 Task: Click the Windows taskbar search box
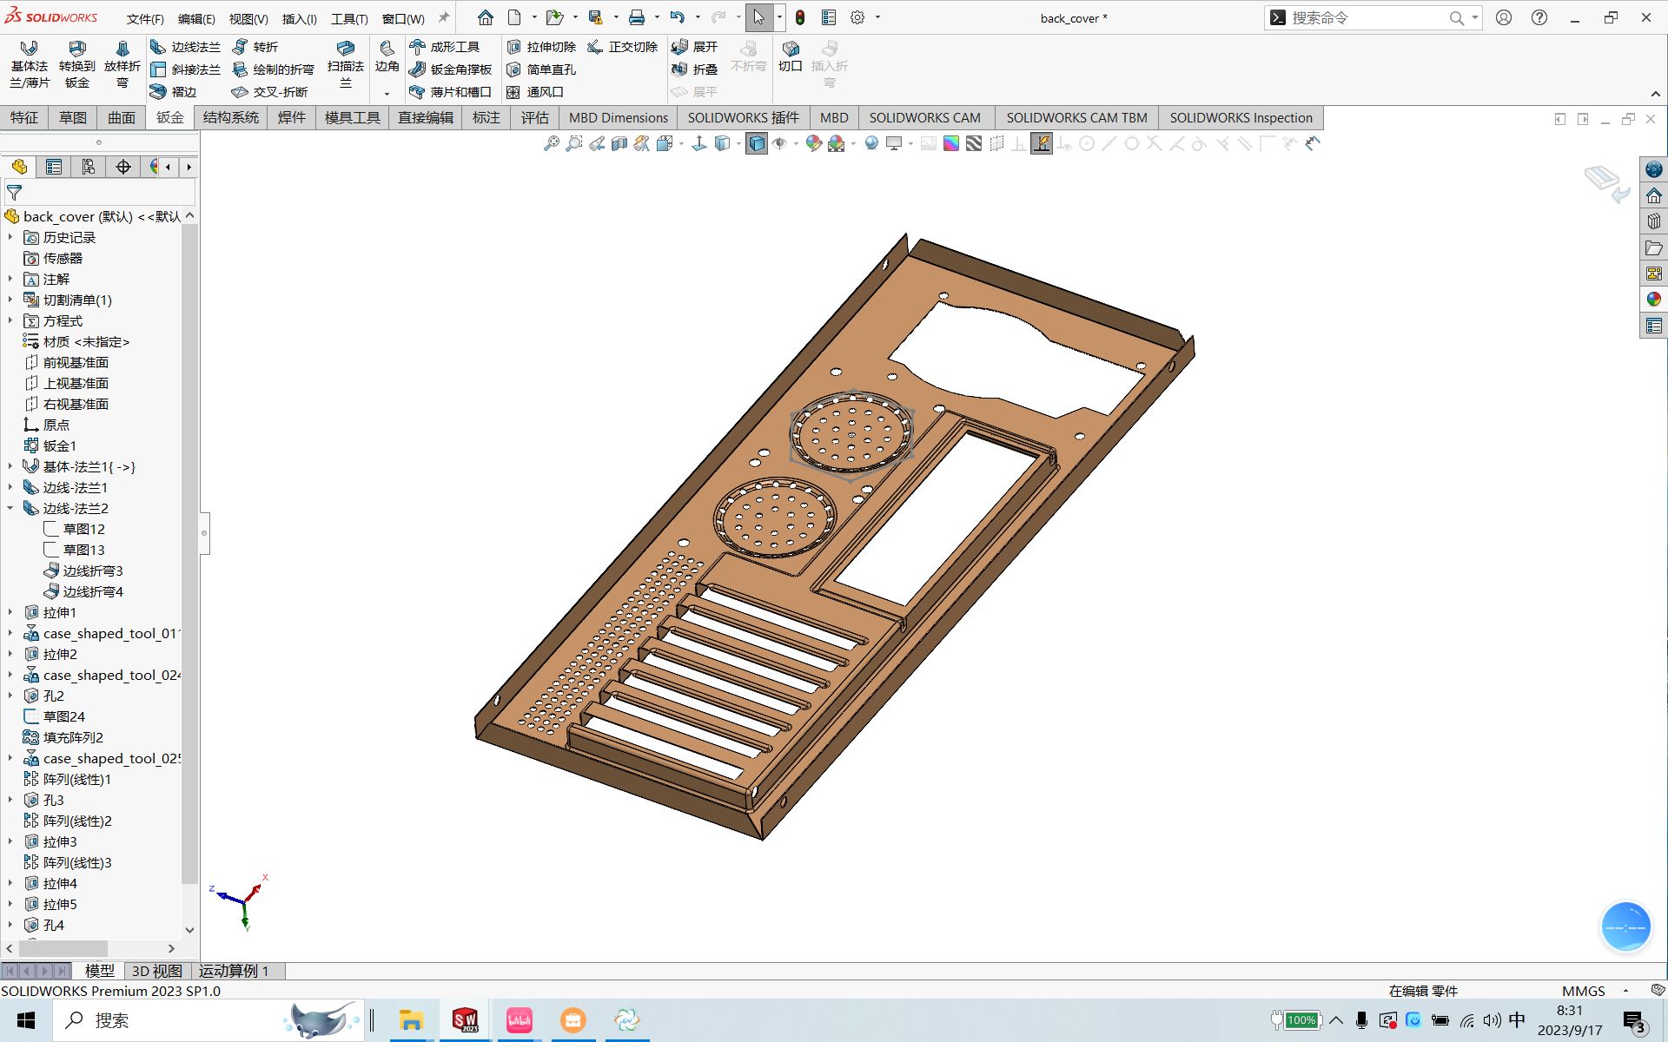[208, 1020]
